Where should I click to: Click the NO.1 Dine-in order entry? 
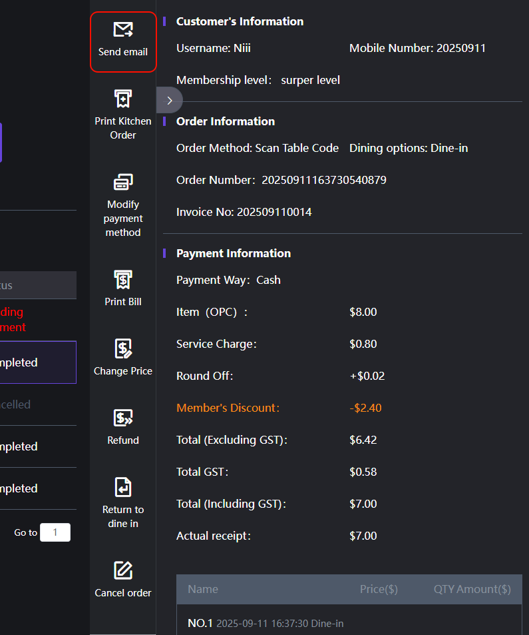tap(265, 624)
